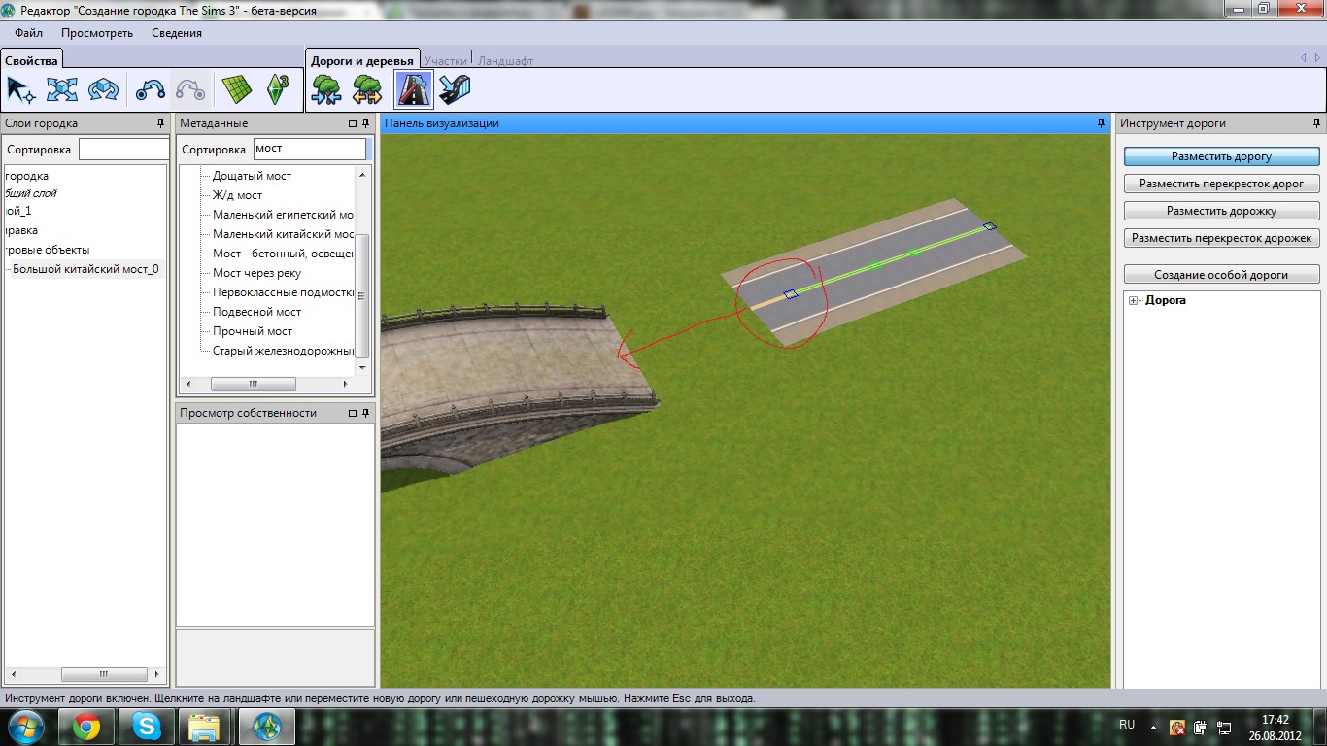Toggle pin on Инструмент дороги panel
The height and width of the screenshot is (746, 1327).
pyautogui.click(x=1316, y=124)
